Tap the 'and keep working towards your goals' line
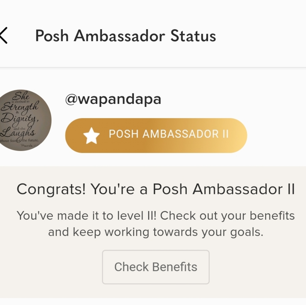Viewport: 306px width, 305px height. [x=156, y=232]
